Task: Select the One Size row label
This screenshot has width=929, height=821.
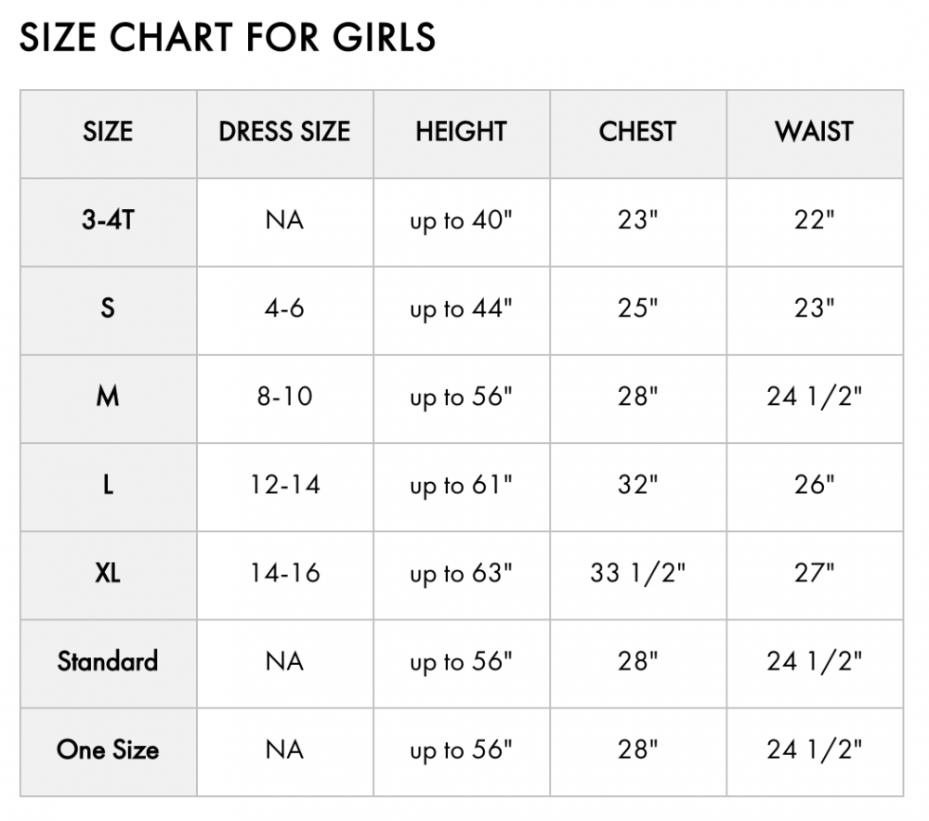Action: pyautogui.click(x=108, y=749)
